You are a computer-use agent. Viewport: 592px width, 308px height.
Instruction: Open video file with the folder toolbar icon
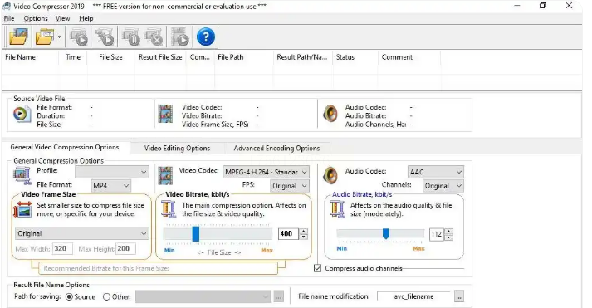point(18,37)
